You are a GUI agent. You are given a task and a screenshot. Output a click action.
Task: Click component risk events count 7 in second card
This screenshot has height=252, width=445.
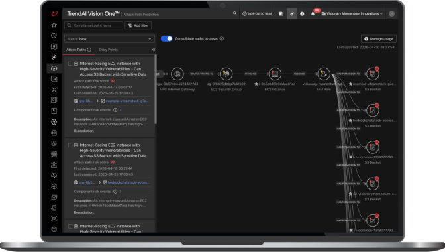(x=120, y=192)
